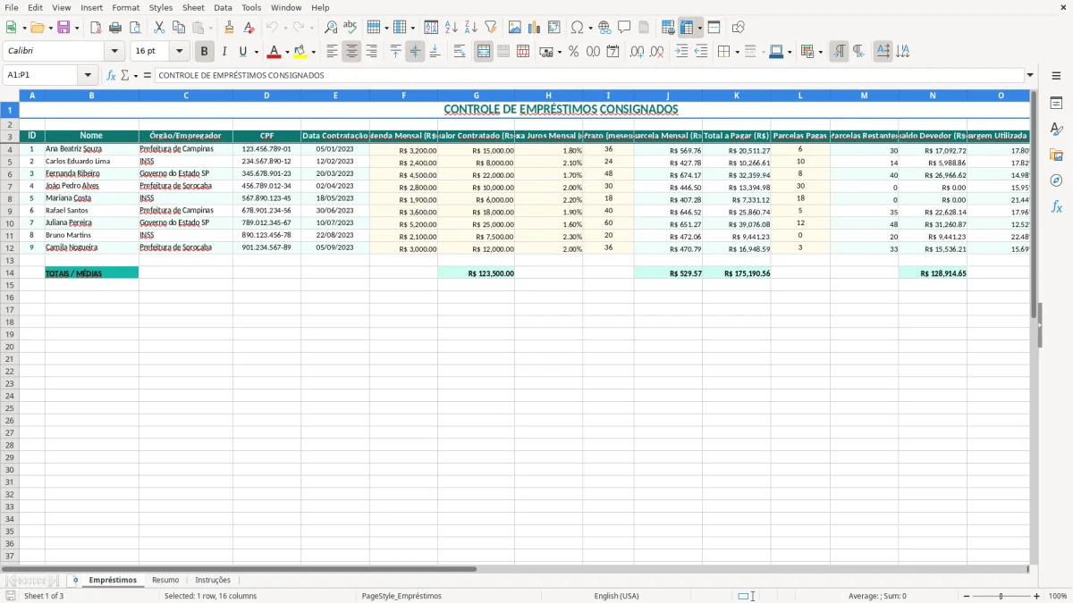This screenshot has width=1073, height=603.
Task: Click the AutoFilter funnel icon
Action: [x=490, y=28]
